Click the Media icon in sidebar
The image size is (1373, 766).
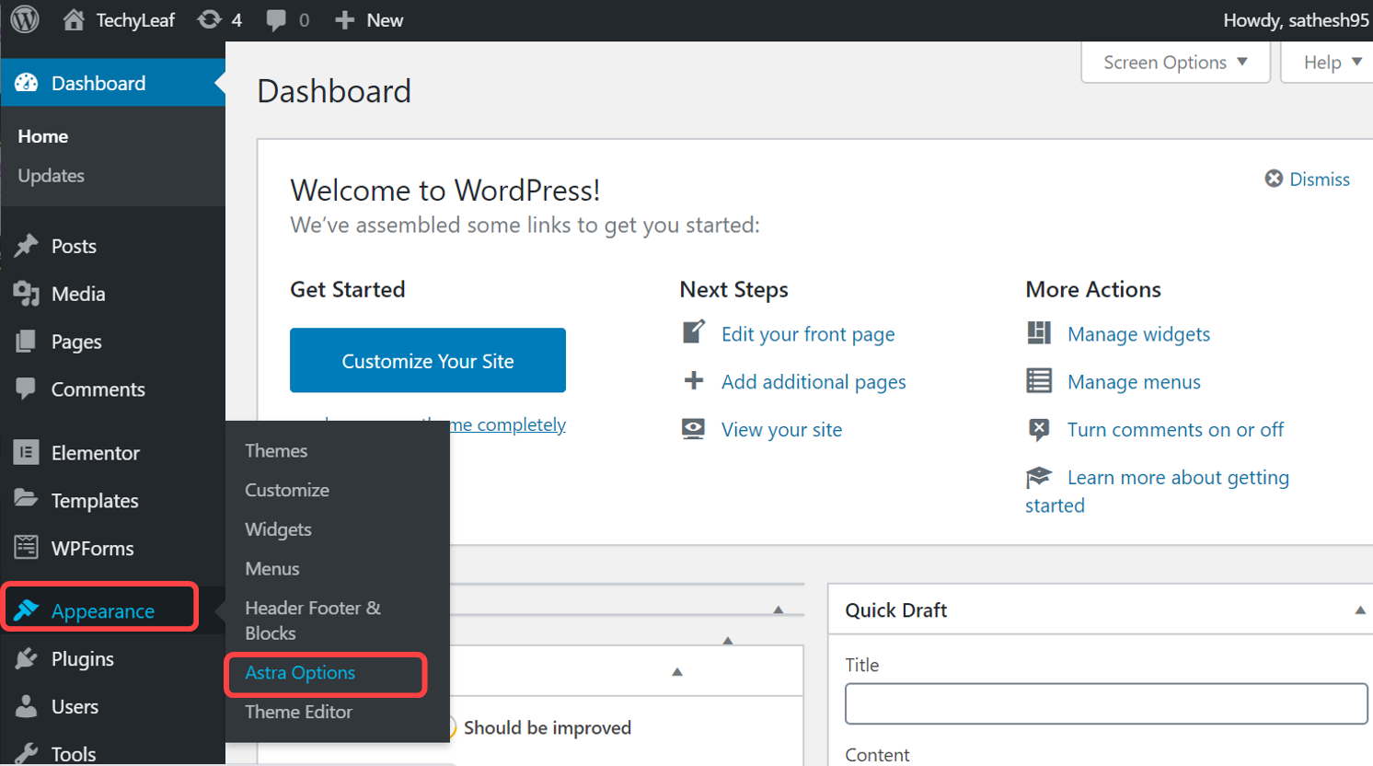coord(26,294)
